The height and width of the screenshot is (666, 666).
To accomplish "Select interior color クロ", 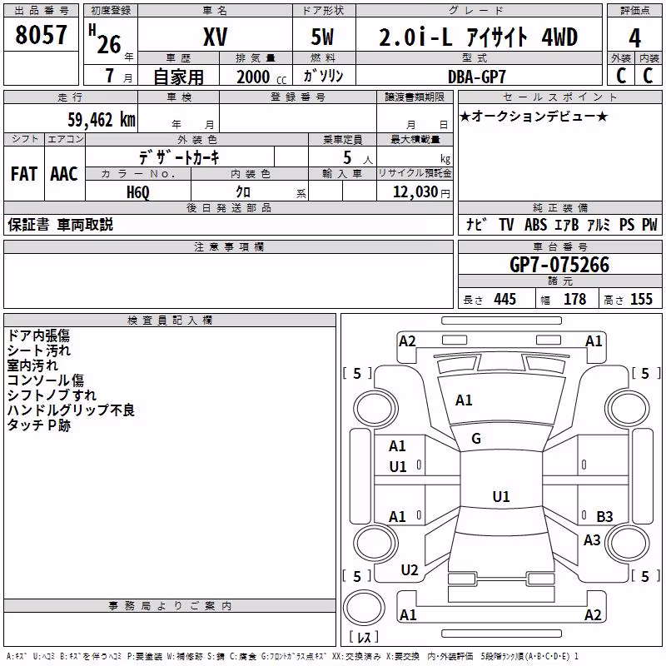I will tap(243, 192).
